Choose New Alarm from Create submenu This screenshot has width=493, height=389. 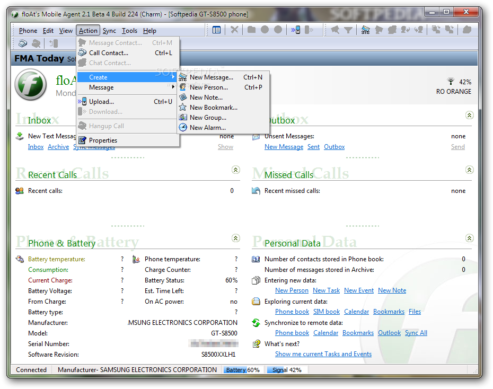point(223,128)
